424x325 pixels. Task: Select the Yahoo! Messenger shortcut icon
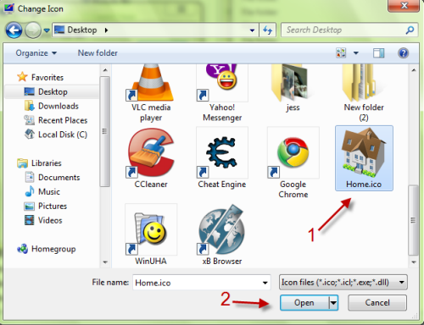coord(222,83)
